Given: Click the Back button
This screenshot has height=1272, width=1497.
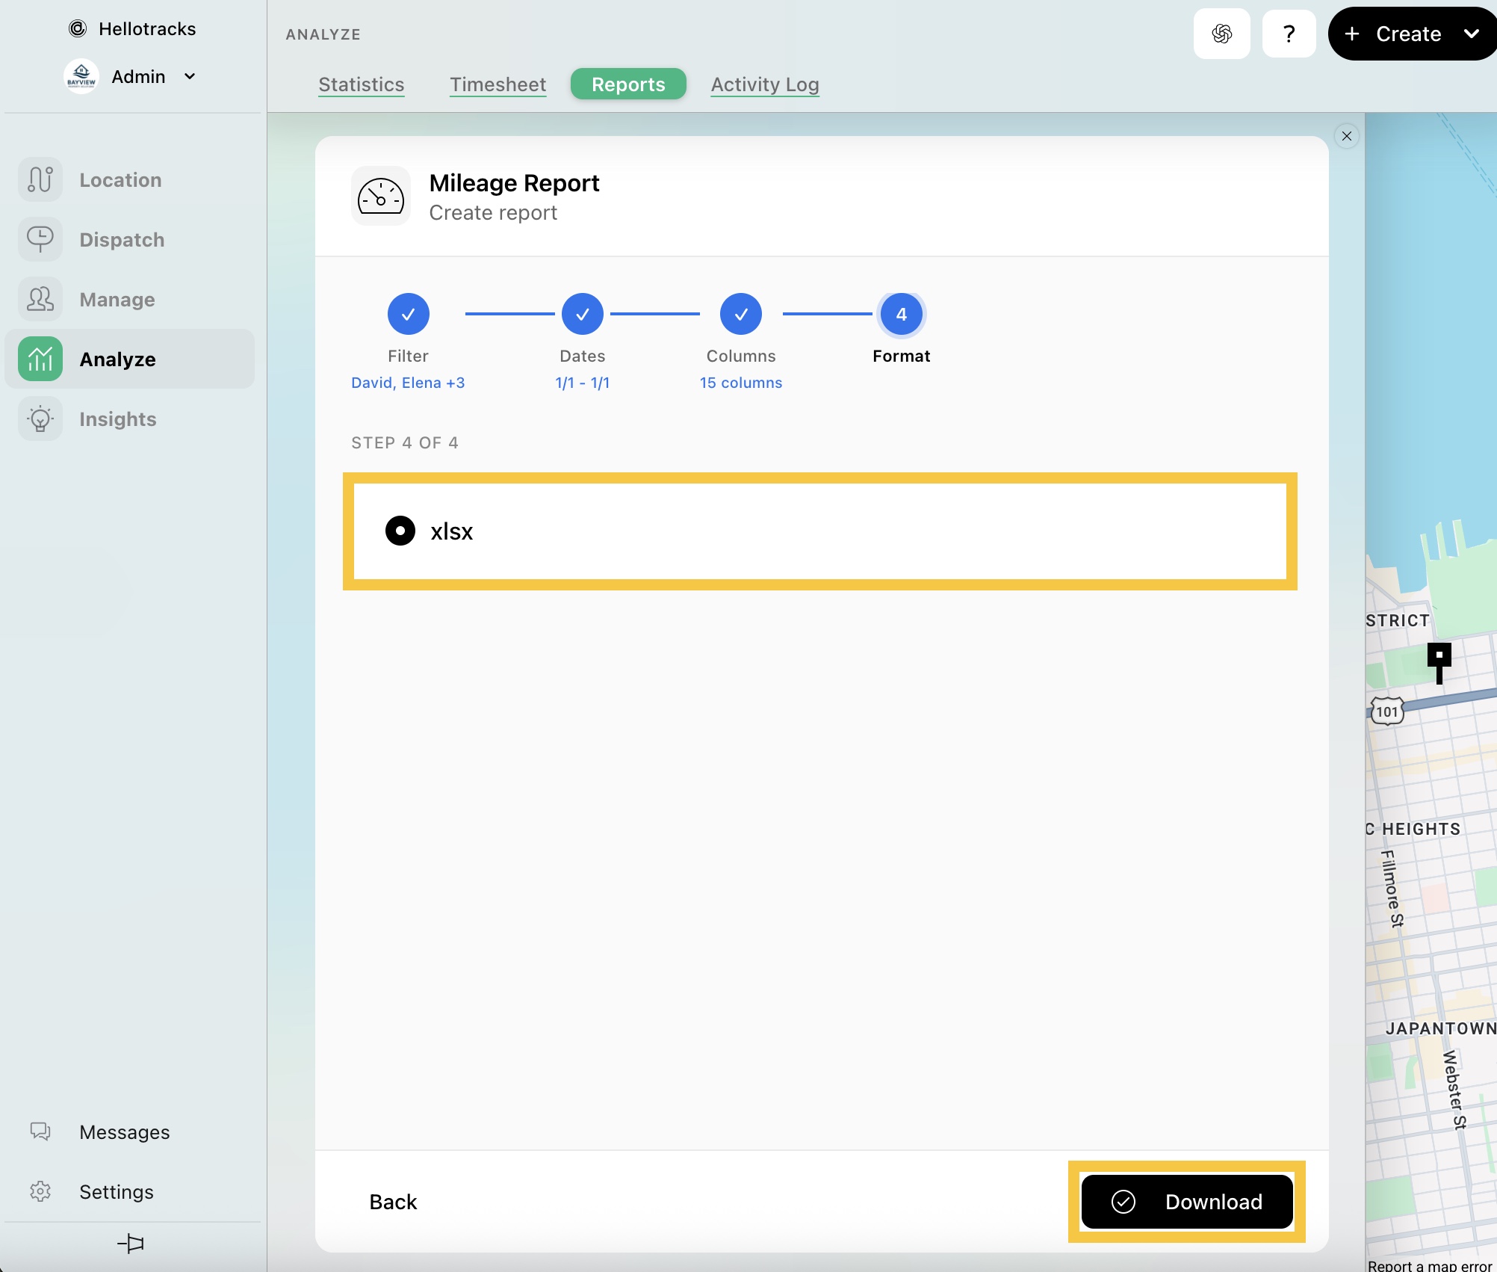Looking at the screenshot, I should click(x=393, y=1201).
